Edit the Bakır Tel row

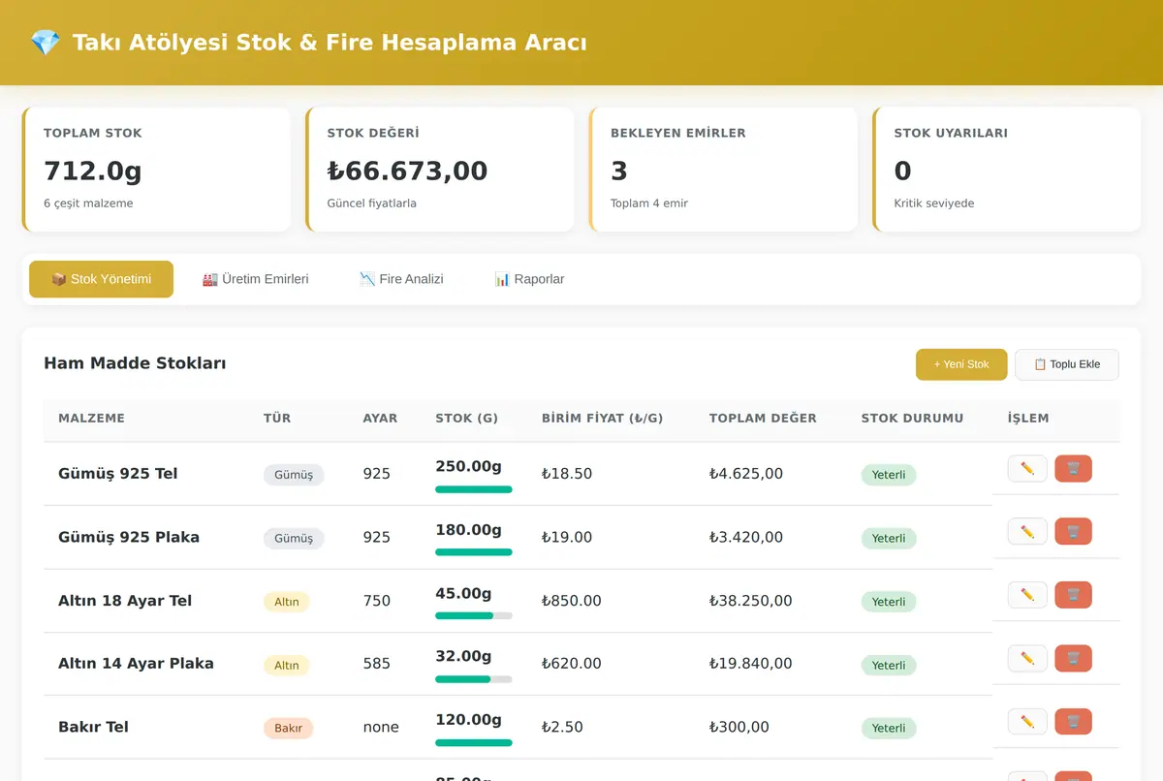pos(1027,722)
